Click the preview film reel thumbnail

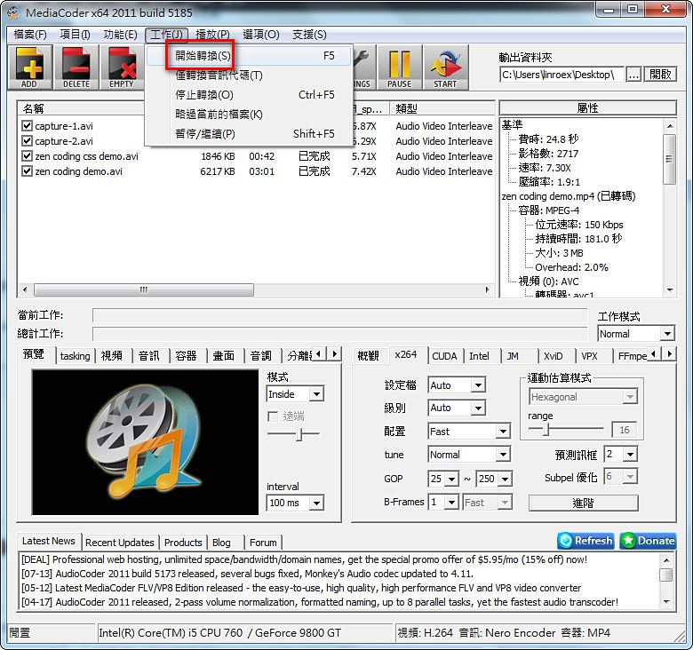point(145,442)
